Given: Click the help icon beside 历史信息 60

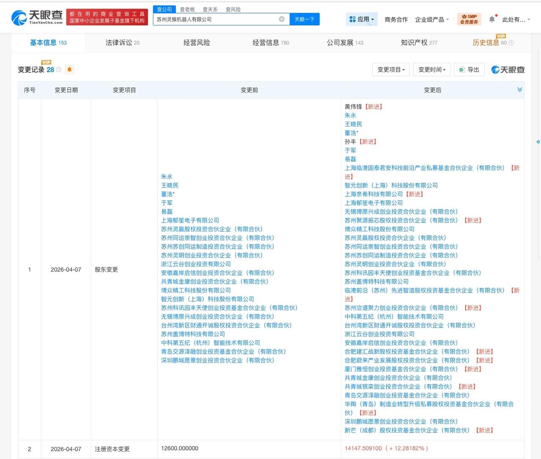Looking at the screenshot, I should pos(511,43).
